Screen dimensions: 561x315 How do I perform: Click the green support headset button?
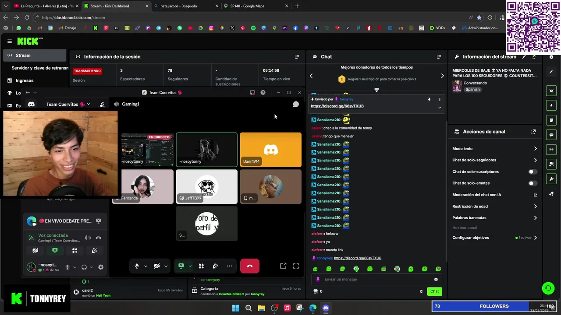tap(548, 288)
